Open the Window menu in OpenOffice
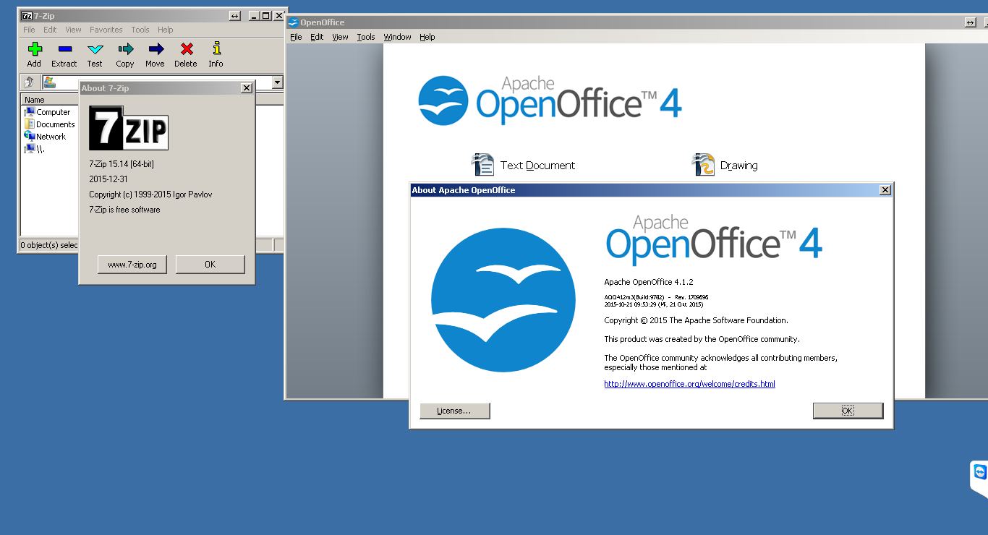This screenshot has width=988, height=535. click(x=397, y=37)
